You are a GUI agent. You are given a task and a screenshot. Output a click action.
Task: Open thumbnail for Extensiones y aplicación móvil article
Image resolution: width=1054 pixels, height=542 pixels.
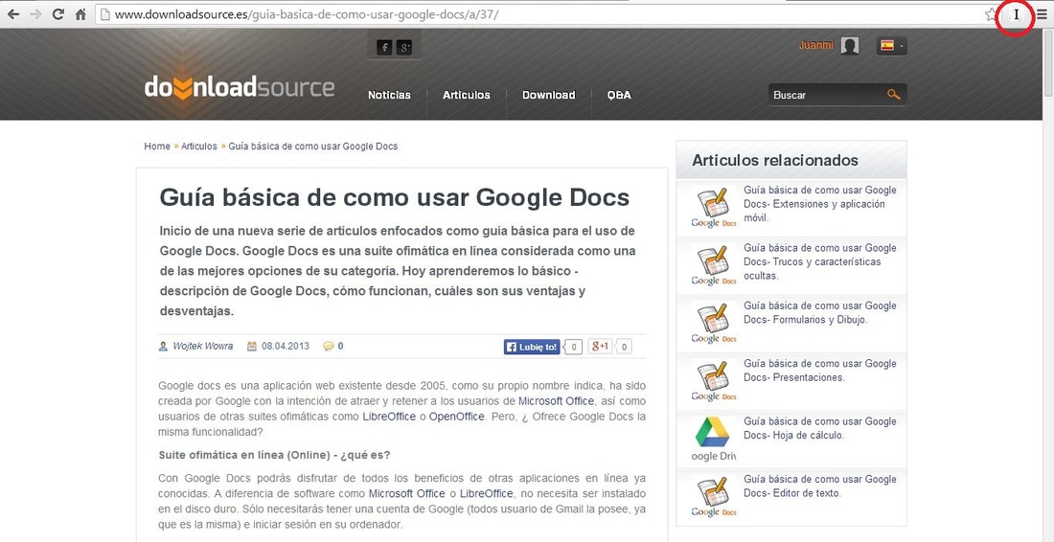tap(714, 208)
